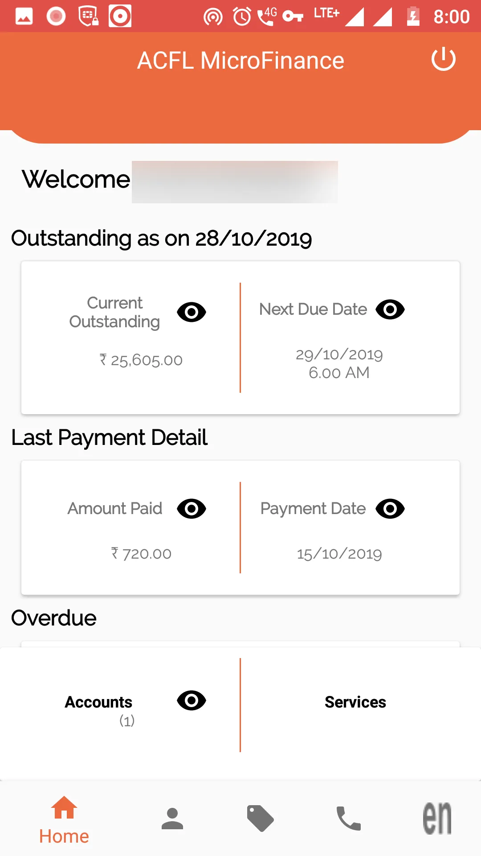Image resolution: width=481 pixels, height=856 pixels.
Task: Toggle Accounts visibility eye icon
Action: [192, 700]
